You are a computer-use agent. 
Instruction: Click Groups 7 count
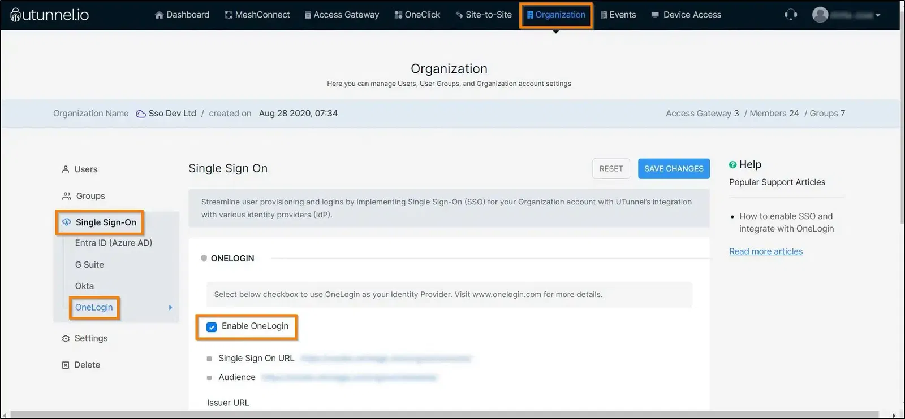(827, 114)
